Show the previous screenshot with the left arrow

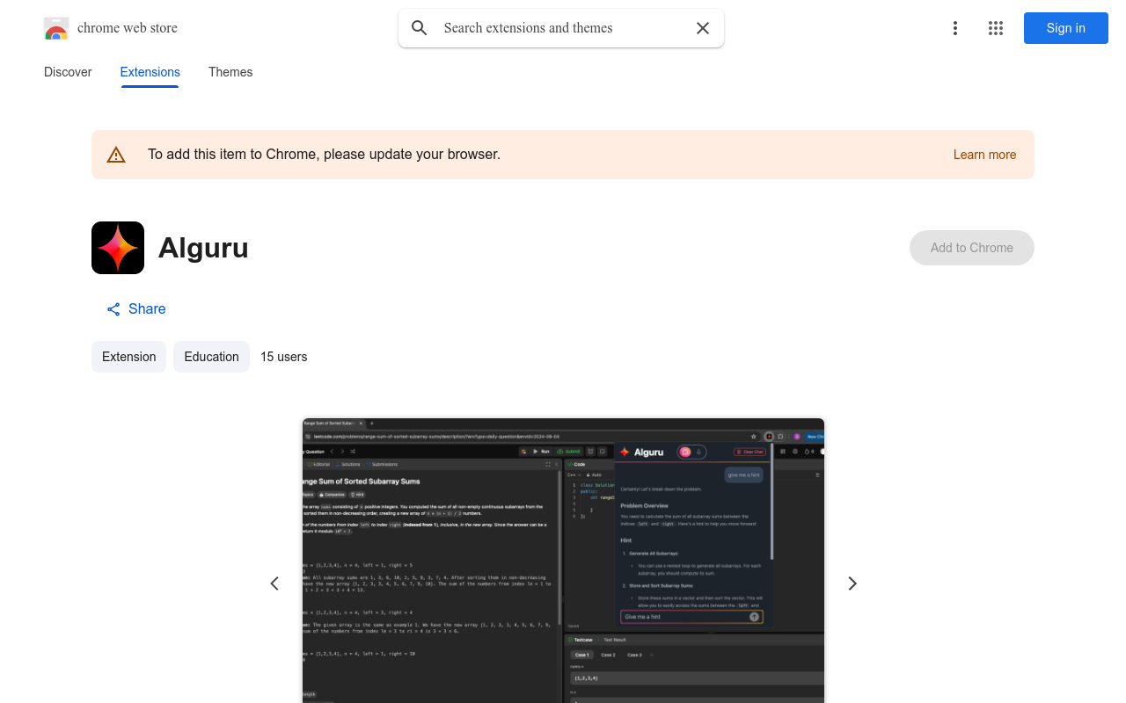tap(274, 583)
